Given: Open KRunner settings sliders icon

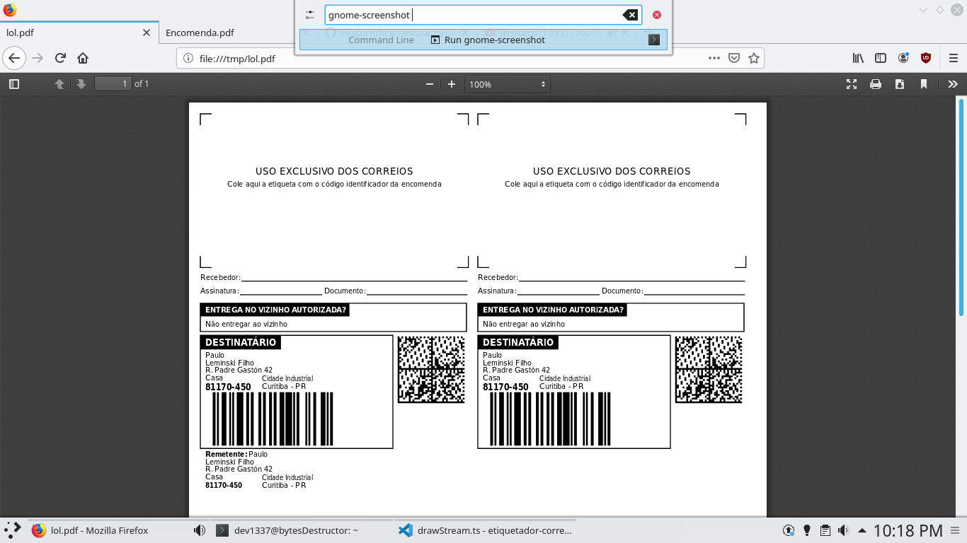Looking at the screenshot, I should tap(310, 15).
